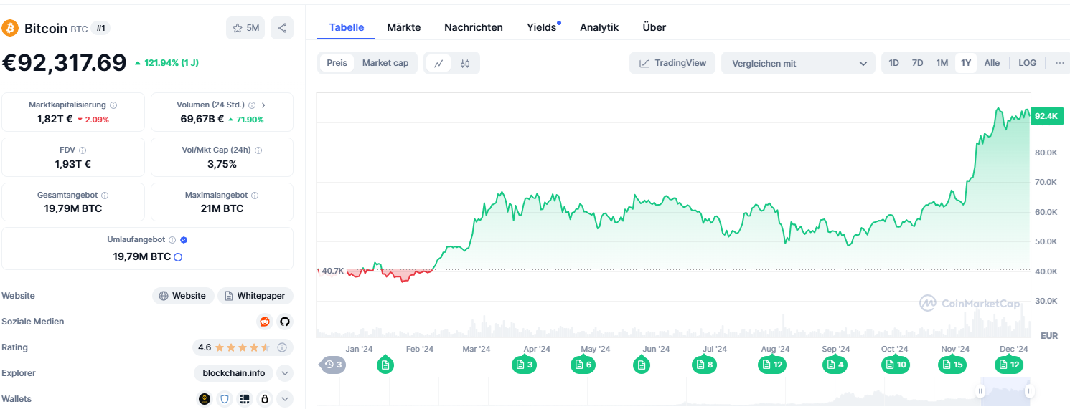
Task: Add Bitcoin to watchlist via star button
Action: pos(245,28)
